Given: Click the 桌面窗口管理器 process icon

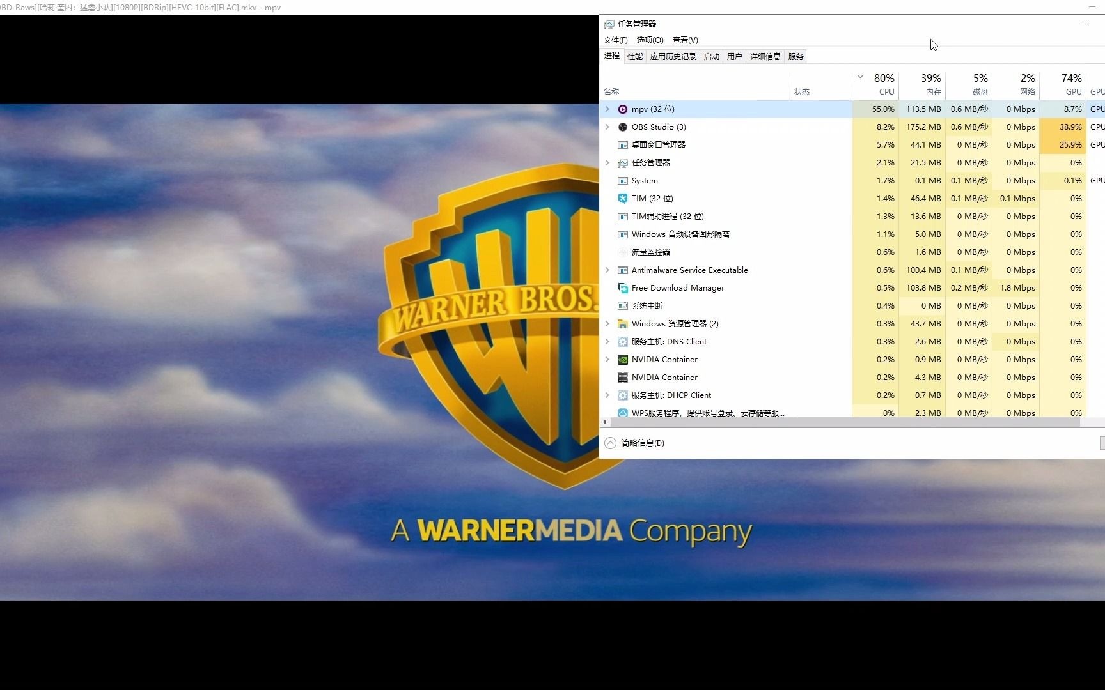Looking at the screenshot, I should click(x=622, y=145).
